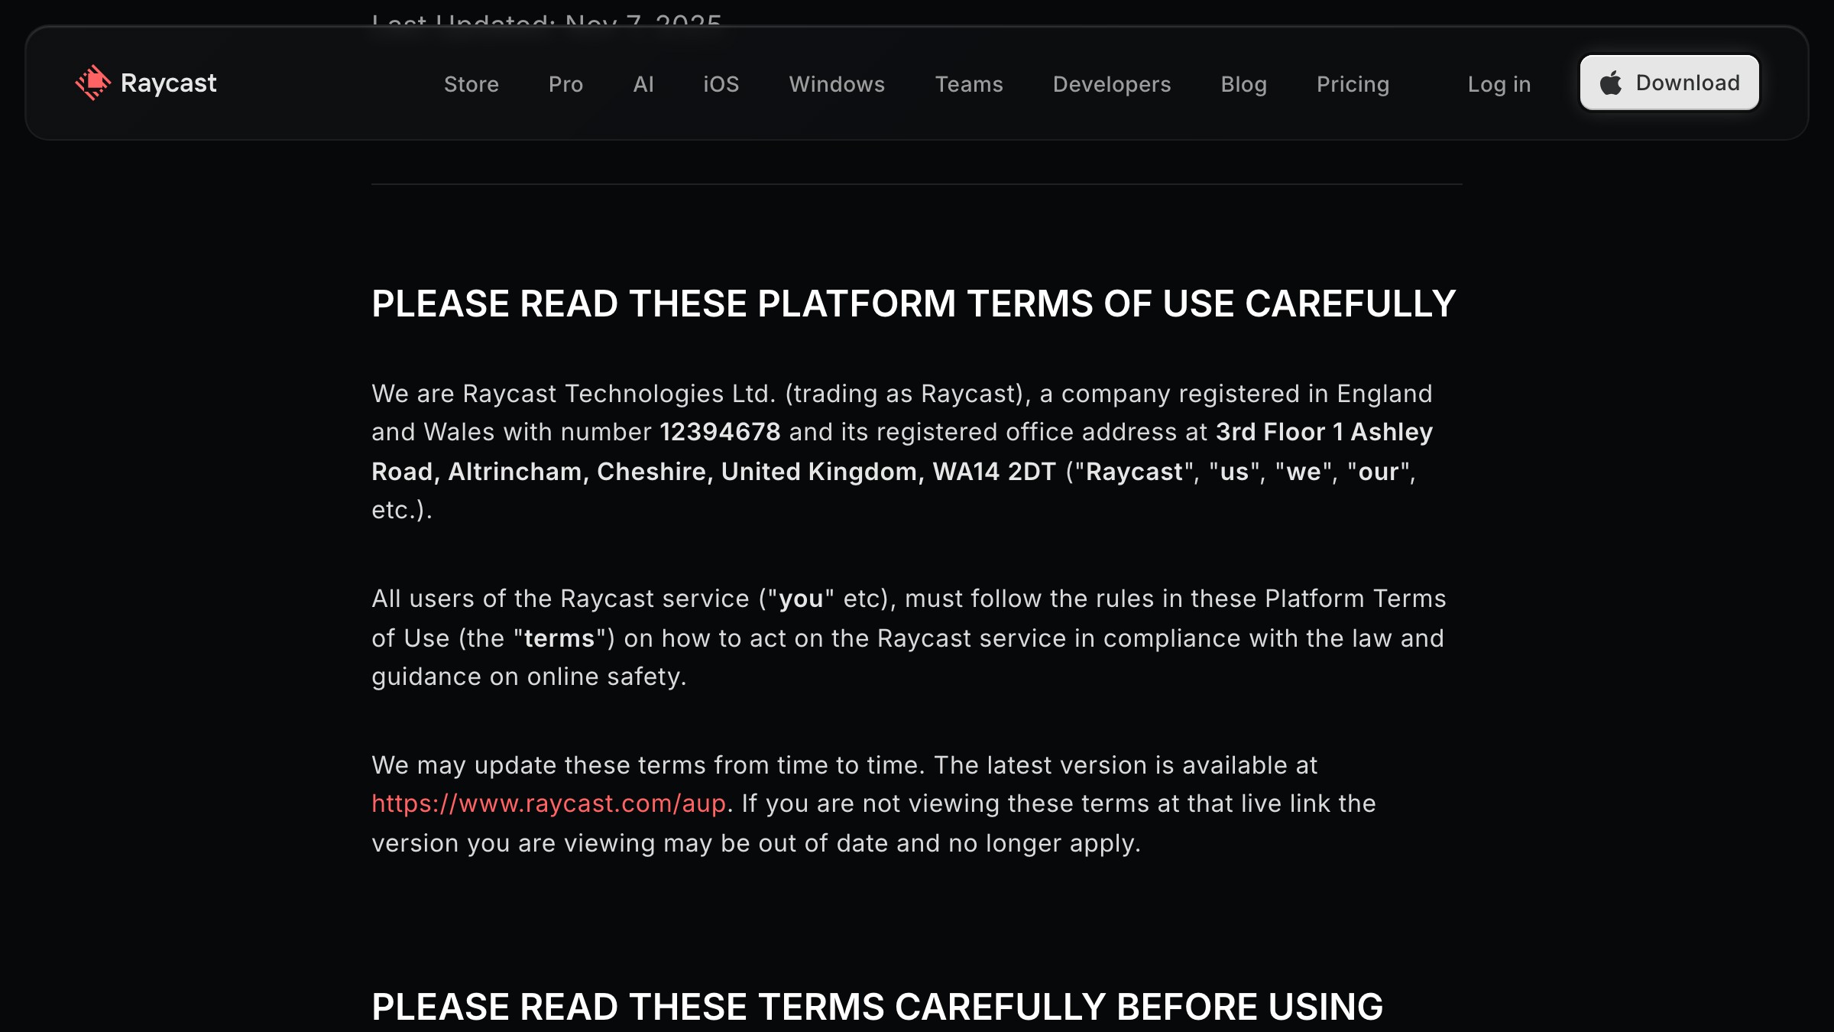1834x1032 pixels.
Task: Click the Apple icon in Download button
Action: click(x=1611, y=83)
